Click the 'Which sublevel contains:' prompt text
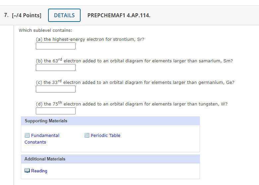Image resolution: width=259 pixels, height=185 pixels. (x=45, y=31)
